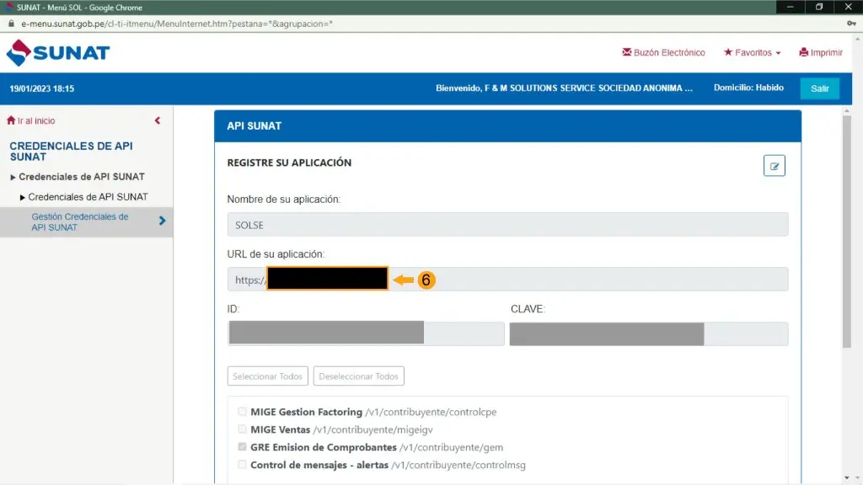
Task: Click the browser address bar URL
Action: coord(177,24)
